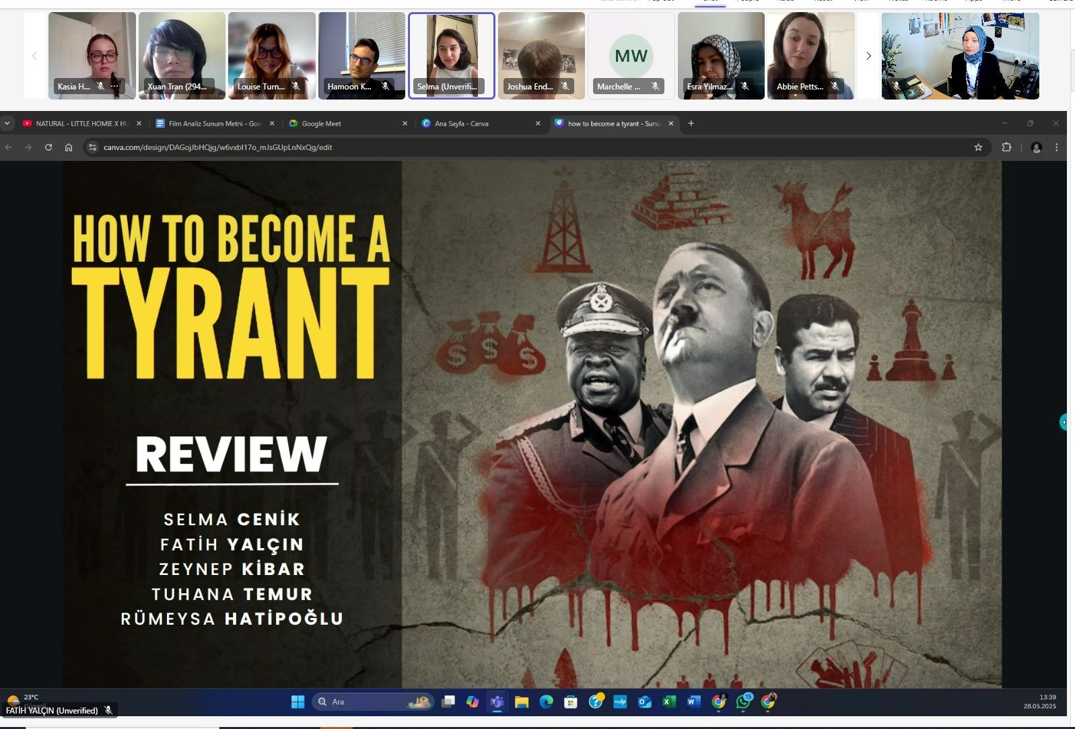
Task: Select Marchelle's MW avatar tile
Action: 631,56
